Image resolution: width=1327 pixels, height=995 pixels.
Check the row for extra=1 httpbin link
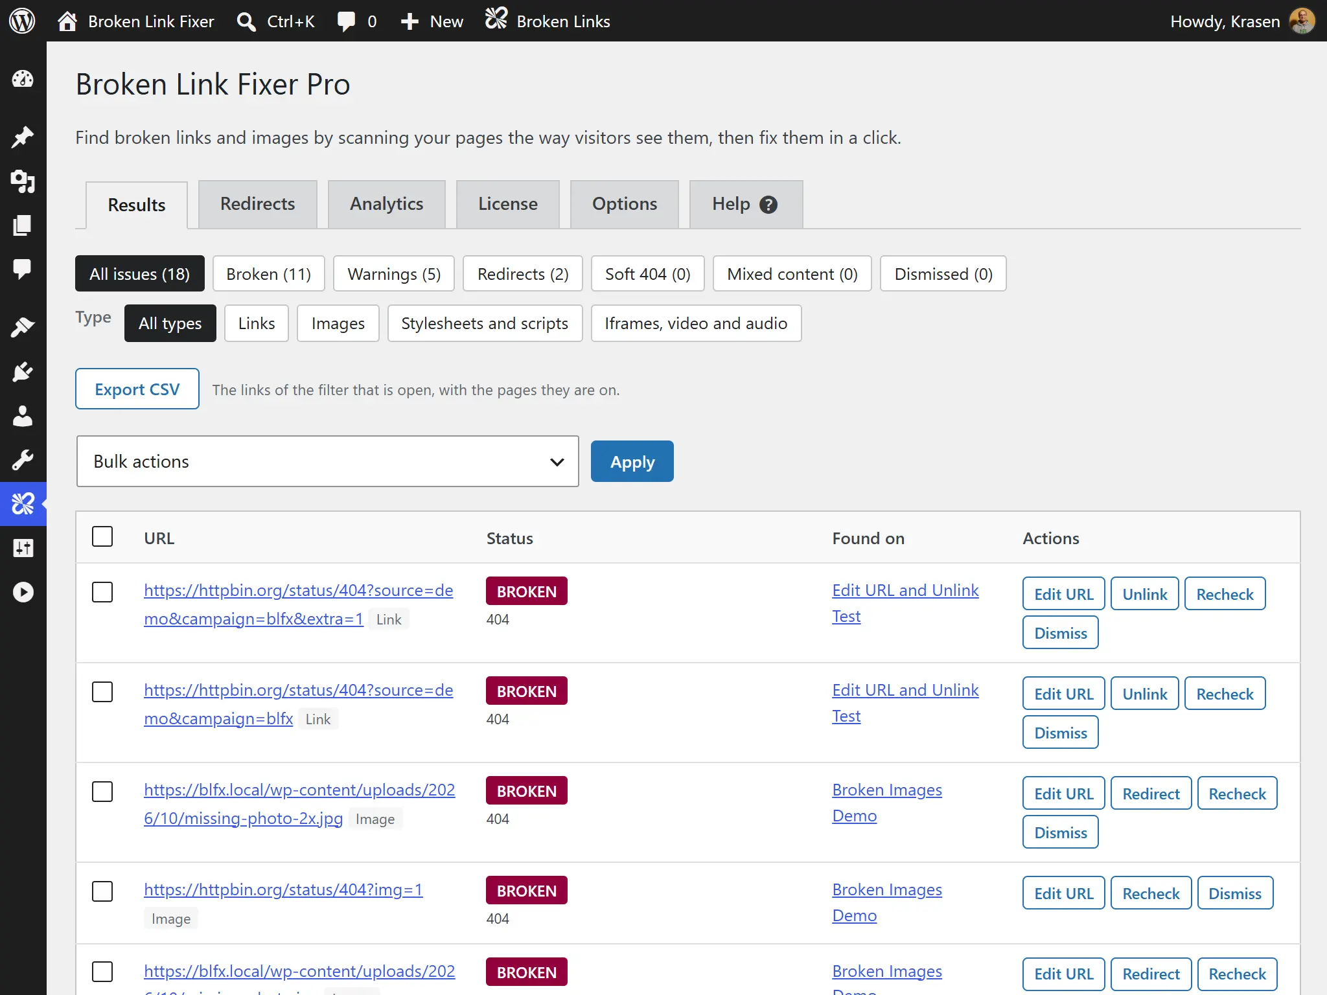[102, 592]
